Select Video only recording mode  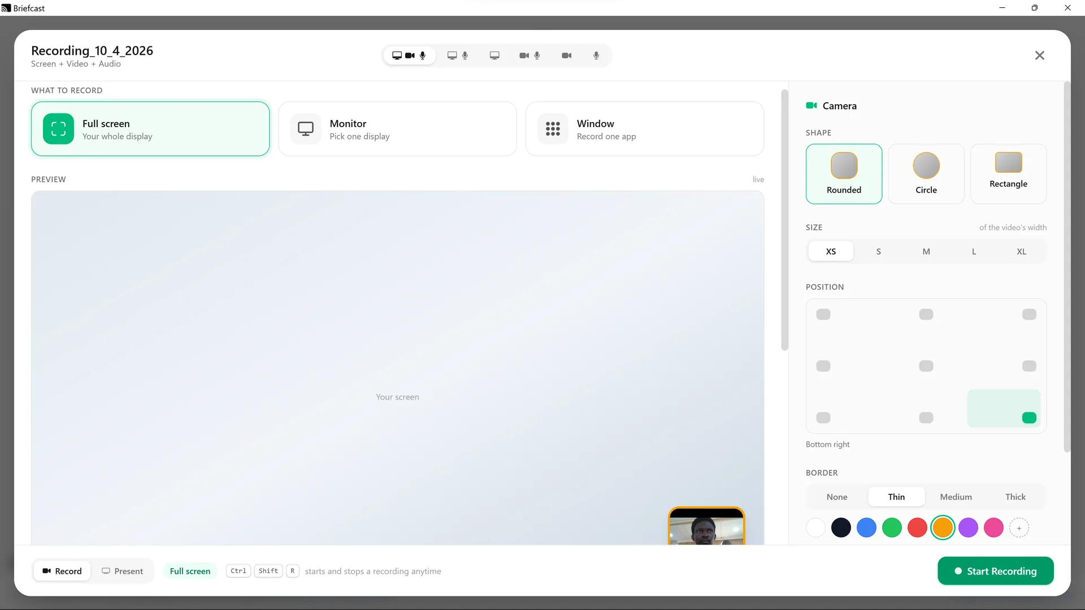tap(567, 55)
